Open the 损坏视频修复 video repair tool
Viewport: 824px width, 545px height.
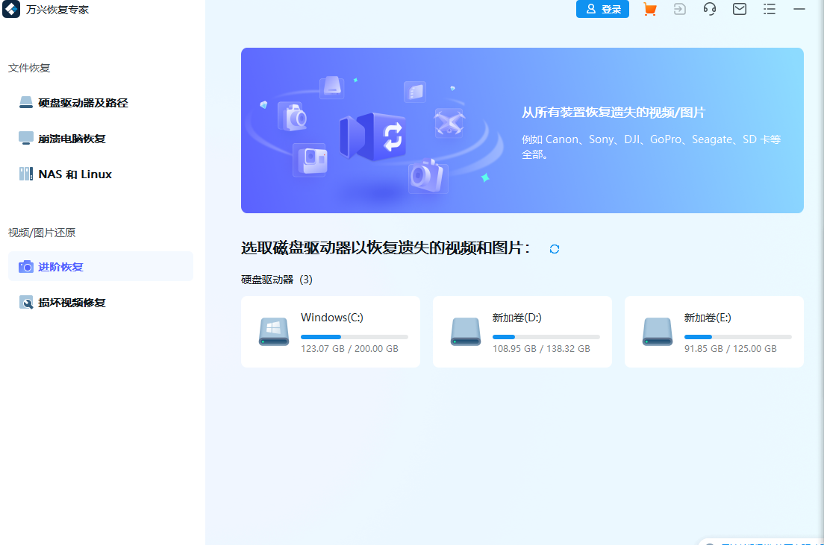(x=71, y=302)
